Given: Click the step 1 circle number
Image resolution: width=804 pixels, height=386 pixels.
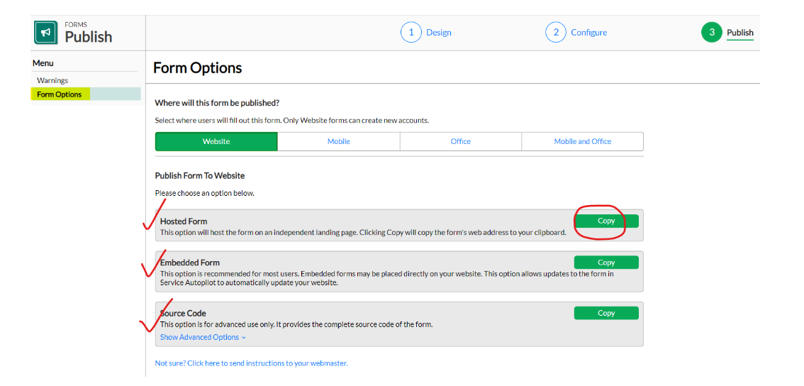Looking at the screenshot, I should click(x=411, y=33).
